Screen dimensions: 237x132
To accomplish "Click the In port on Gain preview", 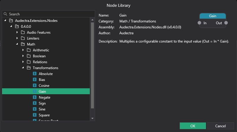I will click(x=199, y=23).
